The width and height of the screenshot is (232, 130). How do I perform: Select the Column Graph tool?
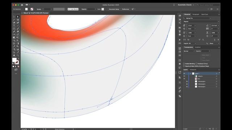click(18, 49)
